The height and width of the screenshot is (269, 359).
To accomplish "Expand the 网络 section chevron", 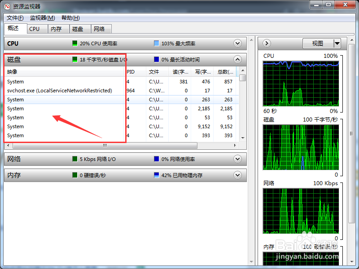I will click(237, 159).
